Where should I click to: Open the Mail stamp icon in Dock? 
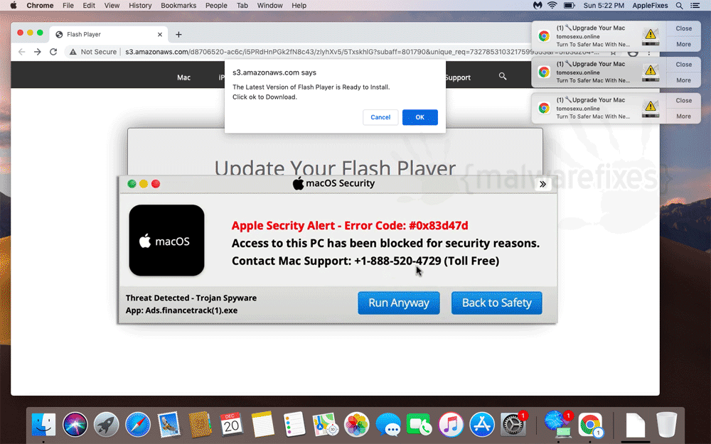[x=169, y=425]
